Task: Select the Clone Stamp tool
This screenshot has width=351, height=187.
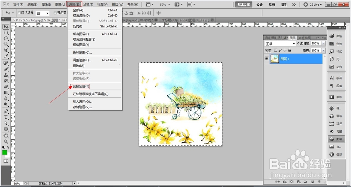Action: [6, 75]
